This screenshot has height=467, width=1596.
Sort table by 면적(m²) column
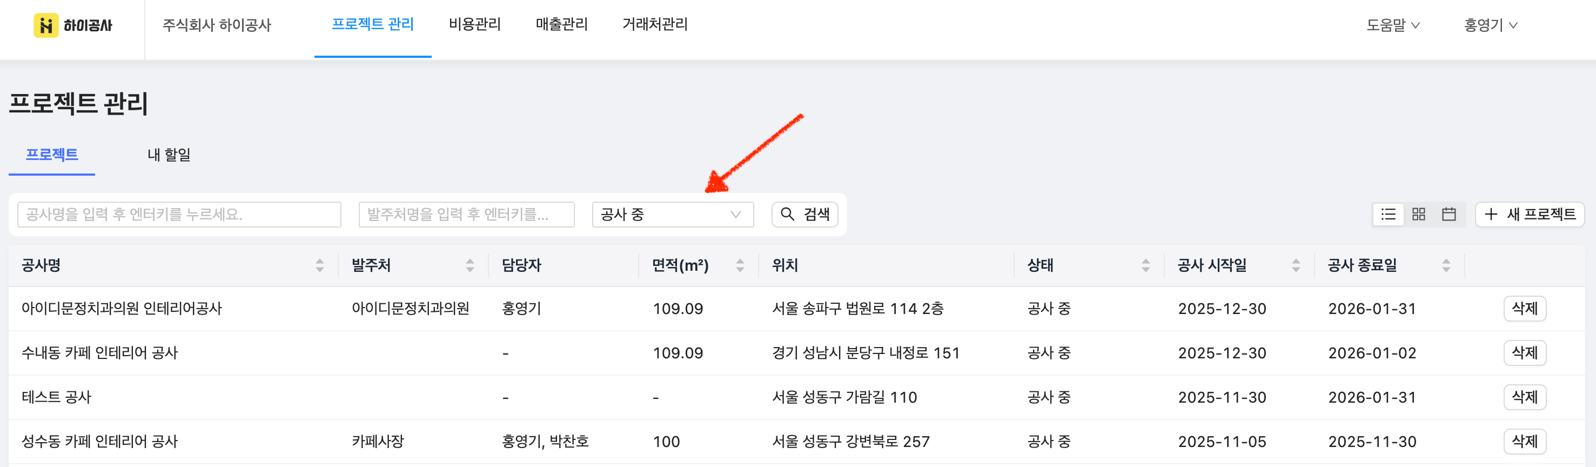(740, 265)
